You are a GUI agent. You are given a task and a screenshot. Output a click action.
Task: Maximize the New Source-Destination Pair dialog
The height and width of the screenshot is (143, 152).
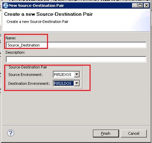(140, 5)
